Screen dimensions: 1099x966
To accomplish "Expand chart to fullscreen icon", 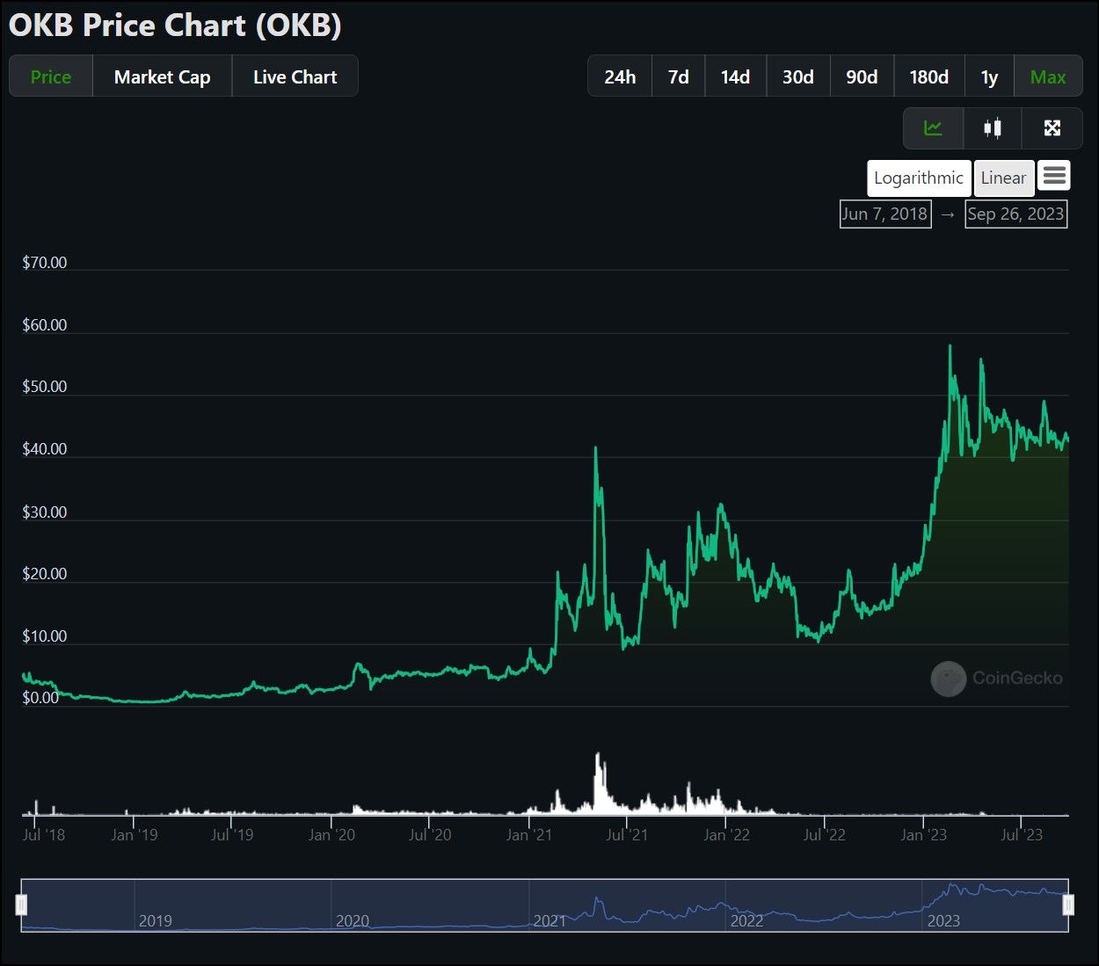I will point(1052,128).
